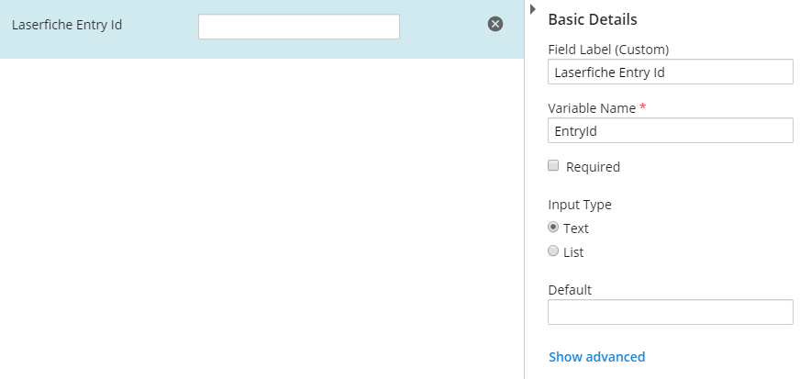The width and height of the screenshot is (811, 379).
Task: Click the Basic Details heading
Action: [593, 19]
